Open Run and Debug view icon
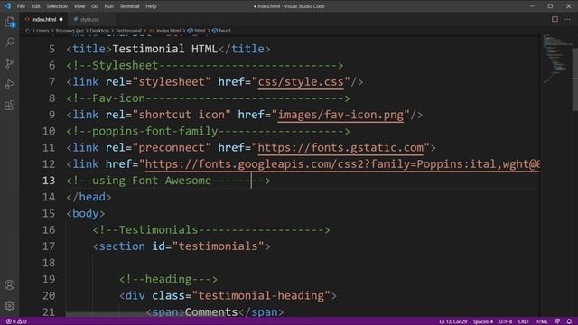 click(10, 84)
